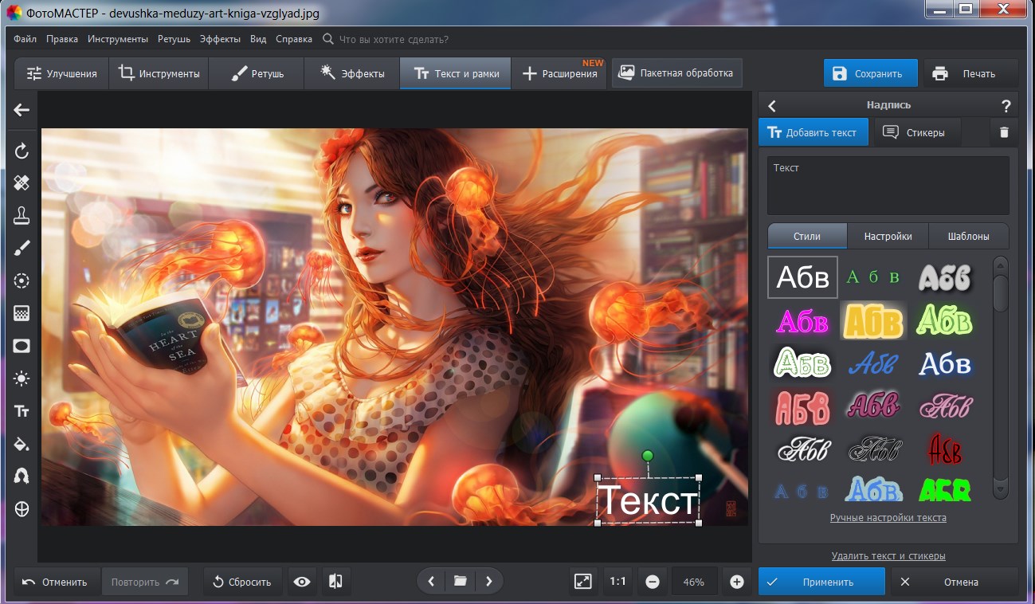The width and height of the screenshot is (1035, 604).
Task: Switch to the Эффекты tab in the toolbar
Action: [x=352, y=73]
